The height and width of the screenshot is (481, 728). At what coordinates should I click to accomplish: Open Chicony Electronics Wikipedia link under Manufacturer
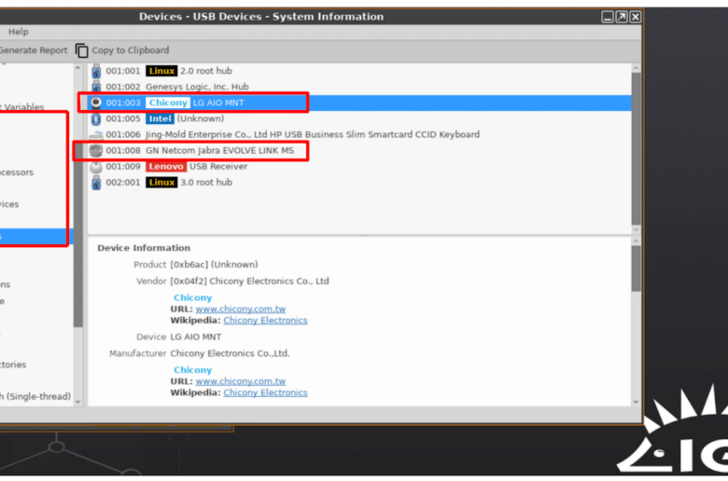click(266, 392)
